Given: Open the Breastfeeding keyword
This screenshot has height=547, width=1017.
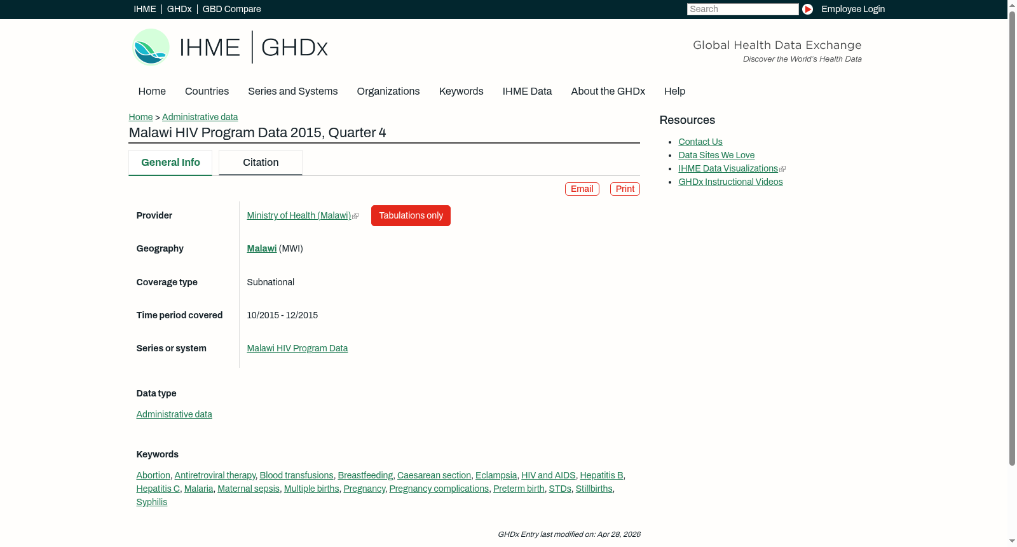Looking at the screenshot, I should tap(365, 475).
